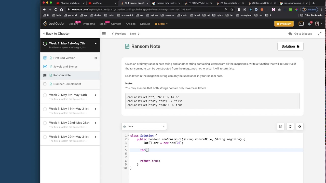The width and height of the screenshot is (326, 183).
Task: Reset code with the refresh icon
Action: click(290, 127)
